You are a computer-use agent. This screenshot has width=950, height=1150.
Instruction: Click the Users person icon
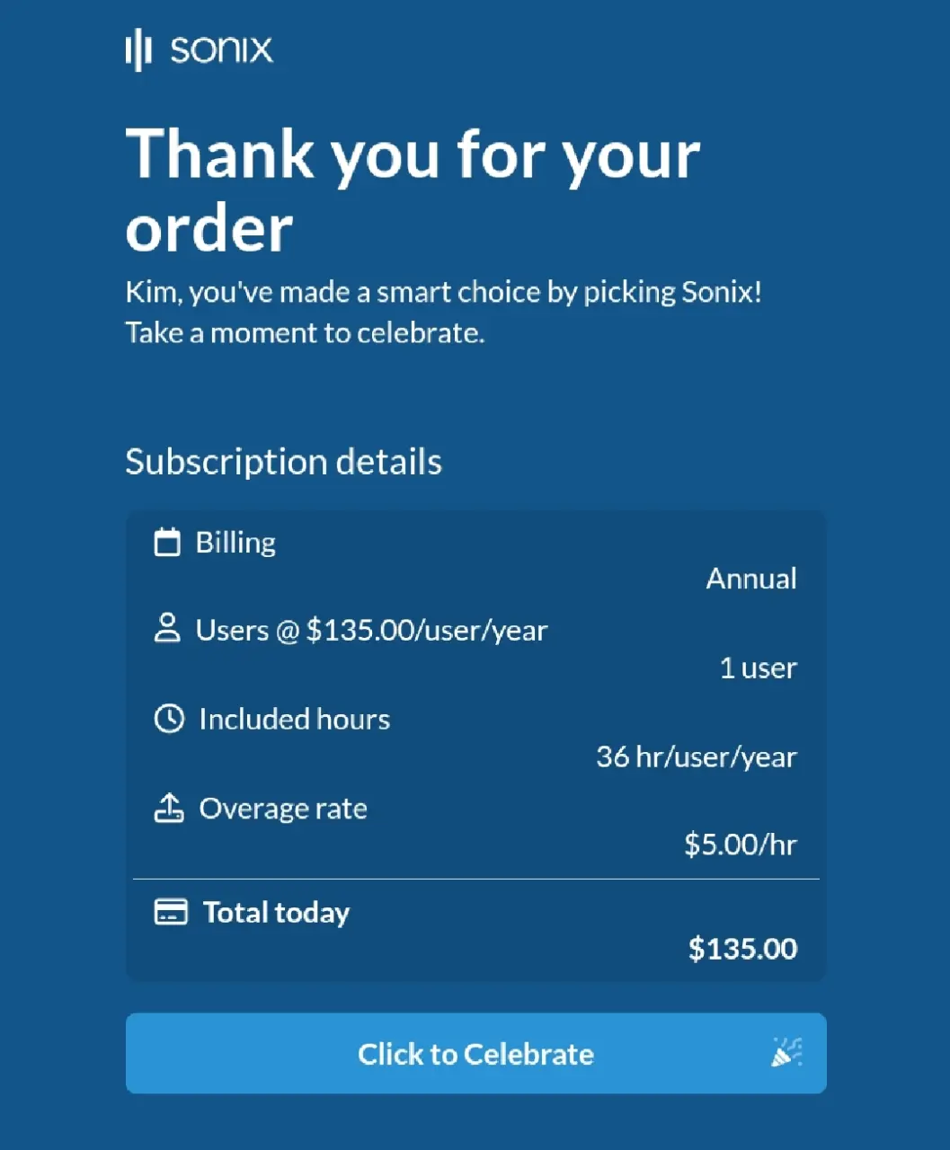pyautogui.click(x=167, y=628)
